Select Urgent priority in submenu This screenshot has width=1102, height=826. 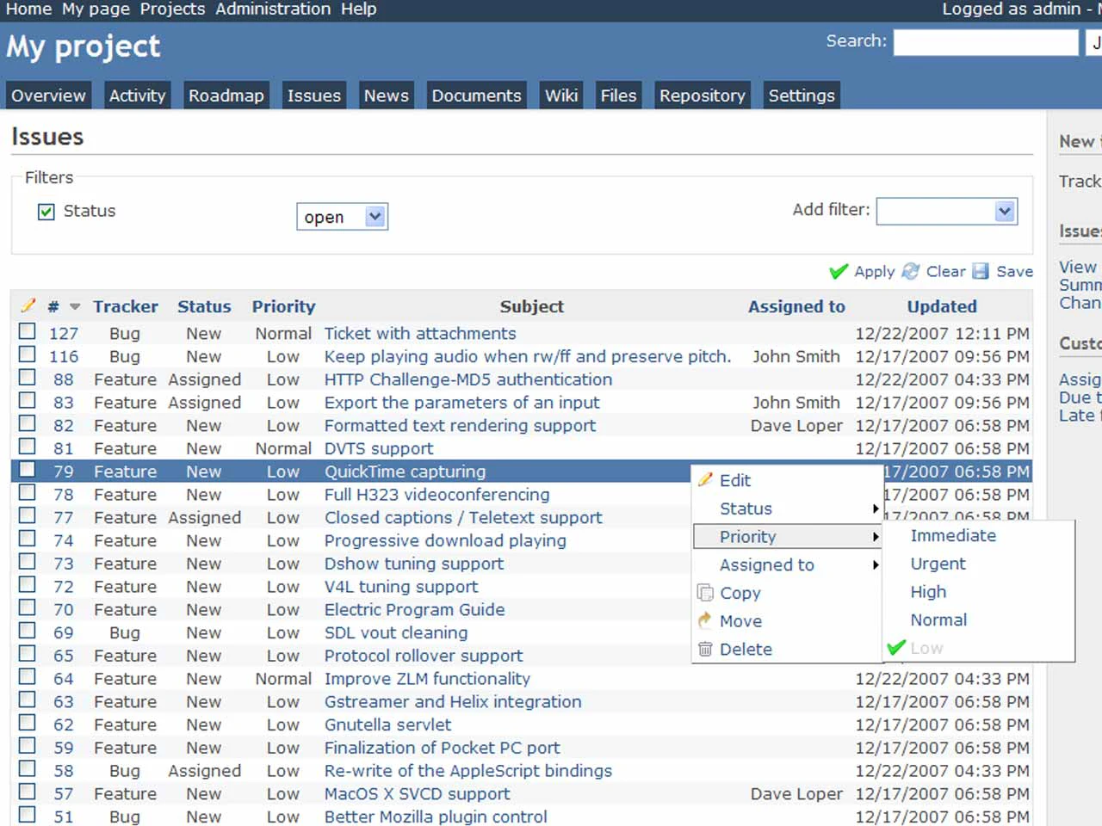(938, 564)
